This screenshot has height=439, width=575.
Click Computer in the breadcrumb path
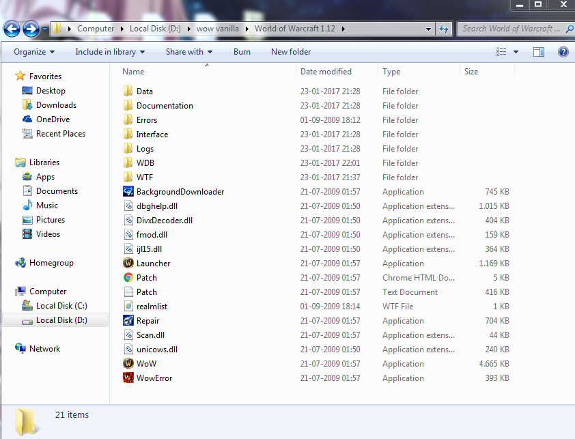(96, 29)
